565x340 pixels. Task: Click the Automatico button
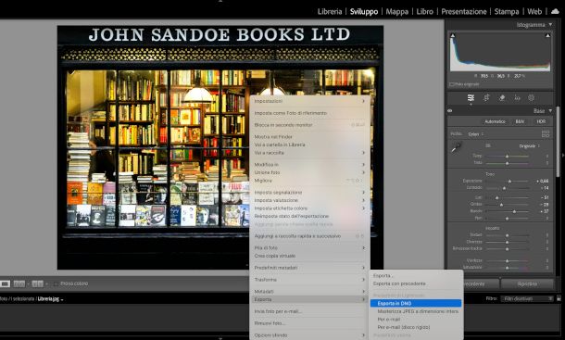[495, 121]
